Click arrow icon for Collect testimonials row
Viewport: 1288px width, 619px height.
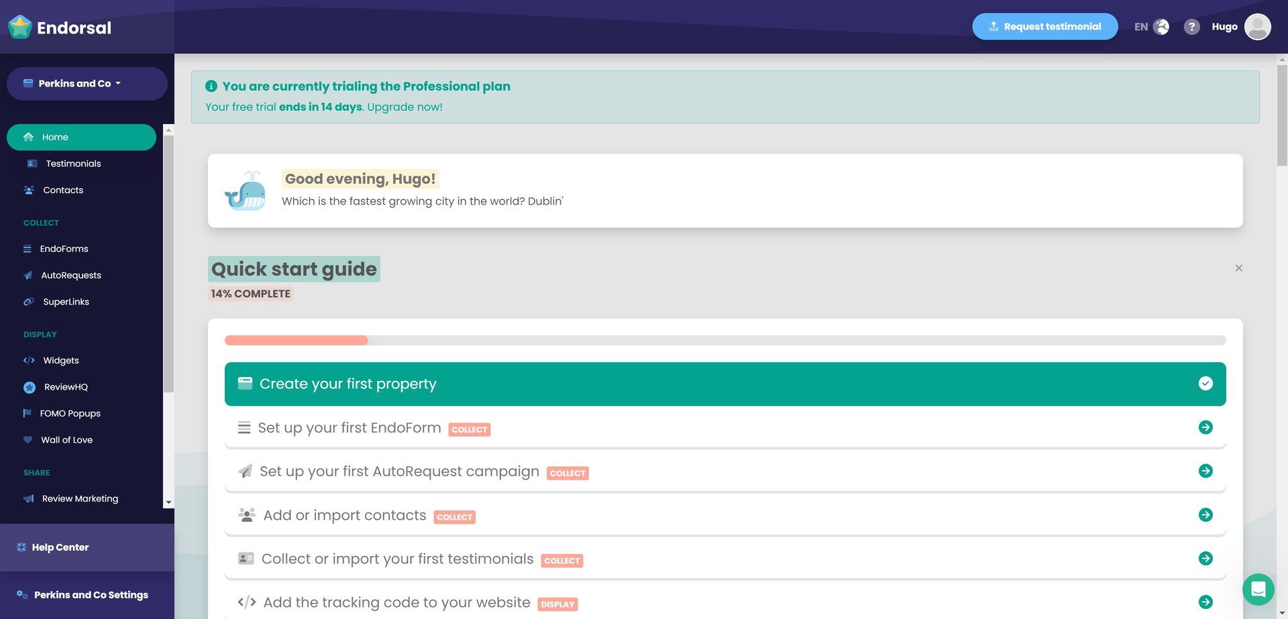click(1205, 558)
